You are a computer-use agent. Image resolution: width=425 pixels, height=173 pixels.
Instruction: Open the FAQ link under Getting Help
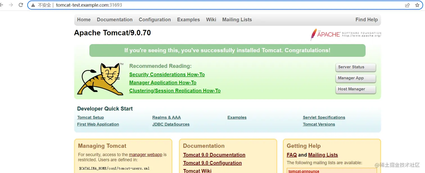tap(292, 155)
